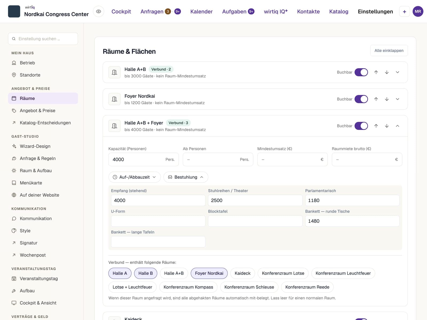Deselect Halle A from the Verbund

(x=120, y=273)
